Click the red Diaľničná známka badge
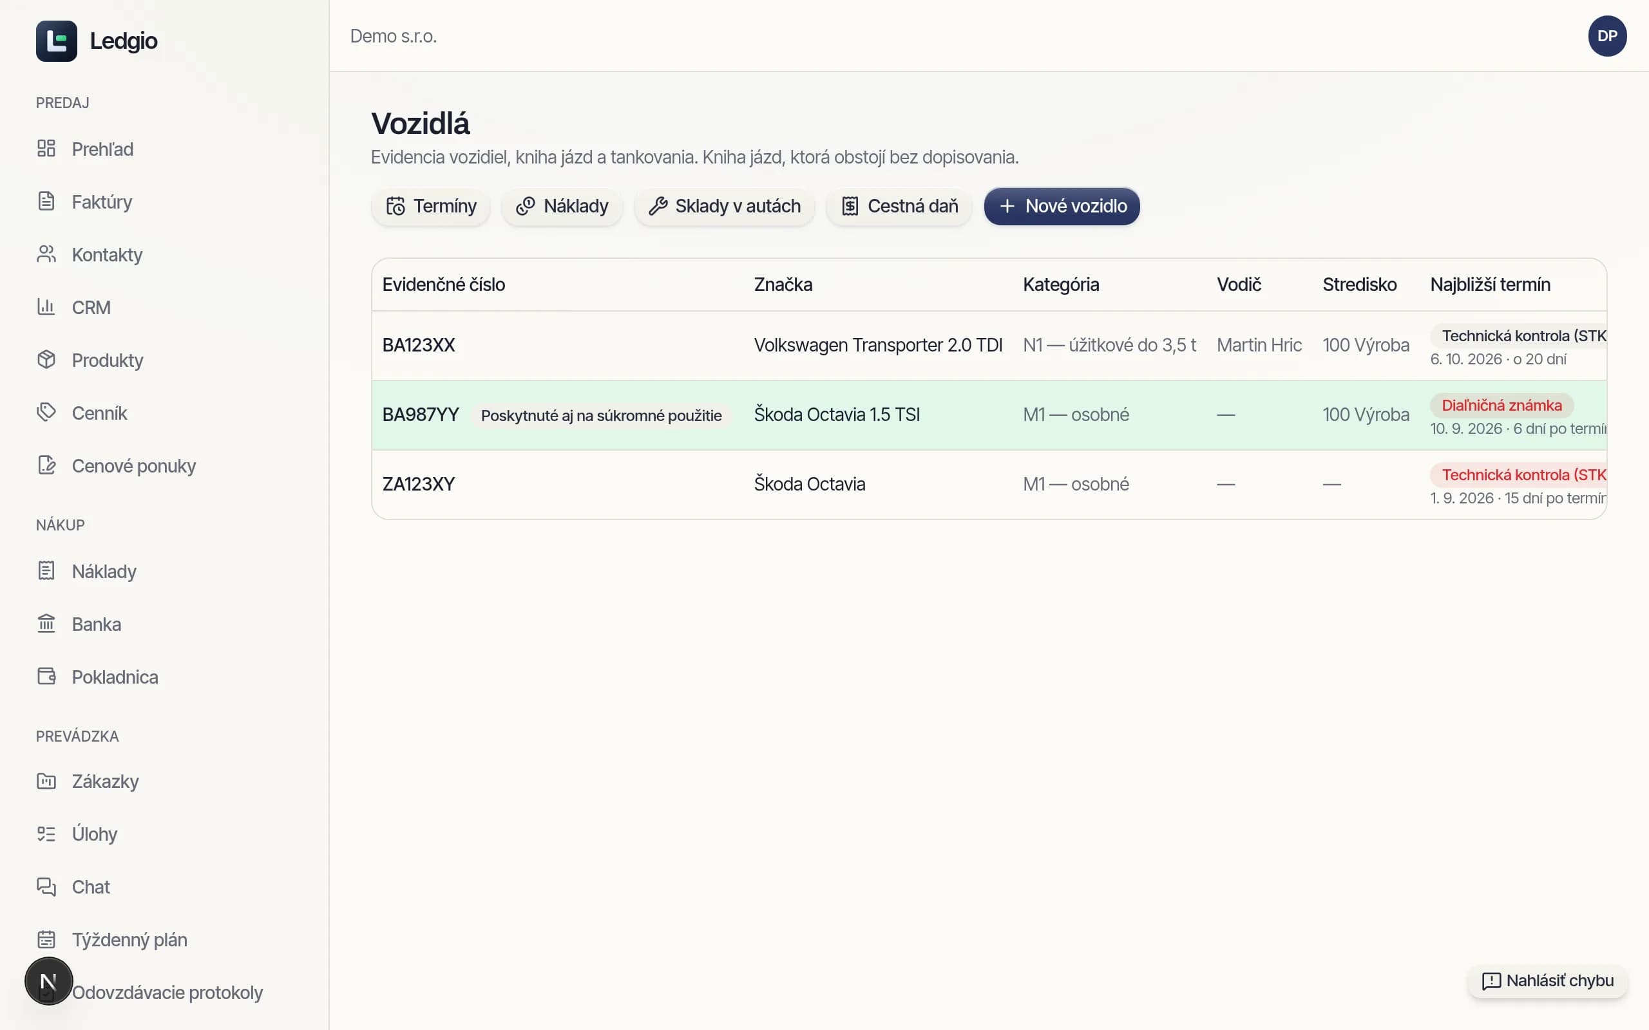The height and width of the screenshot is (1030, 1649). point(1501,406)
